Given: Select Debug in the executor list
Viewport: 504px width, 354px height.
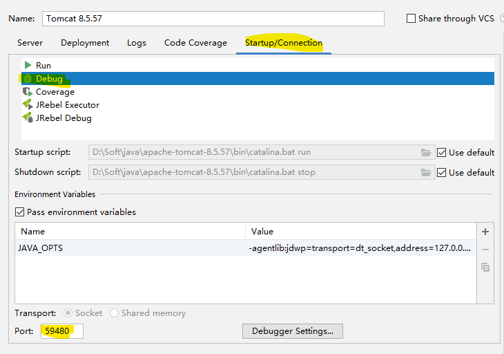Looking at the screenshot, I should tap(258, 79).
